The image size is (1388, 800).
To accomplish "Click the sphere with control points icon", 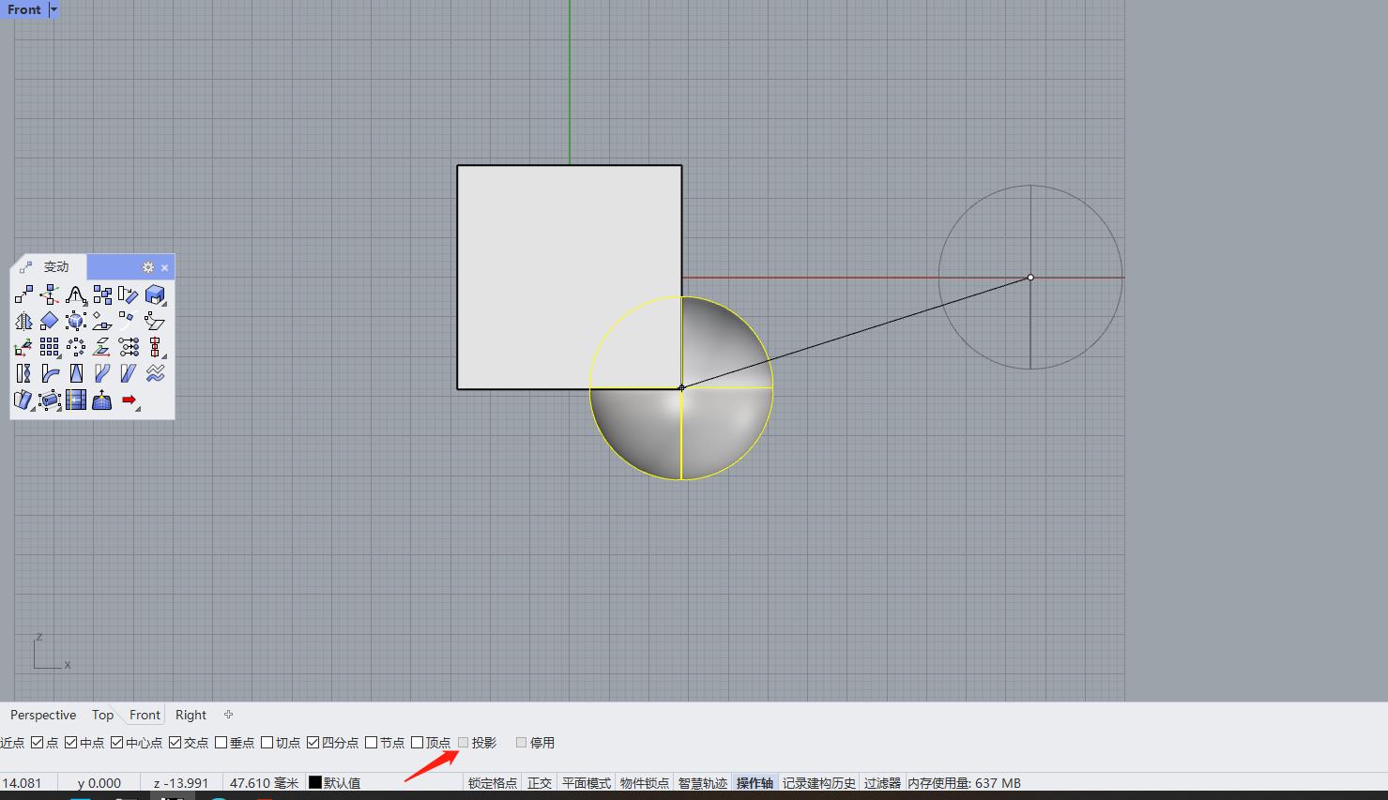I will click(x=76, y=322).
